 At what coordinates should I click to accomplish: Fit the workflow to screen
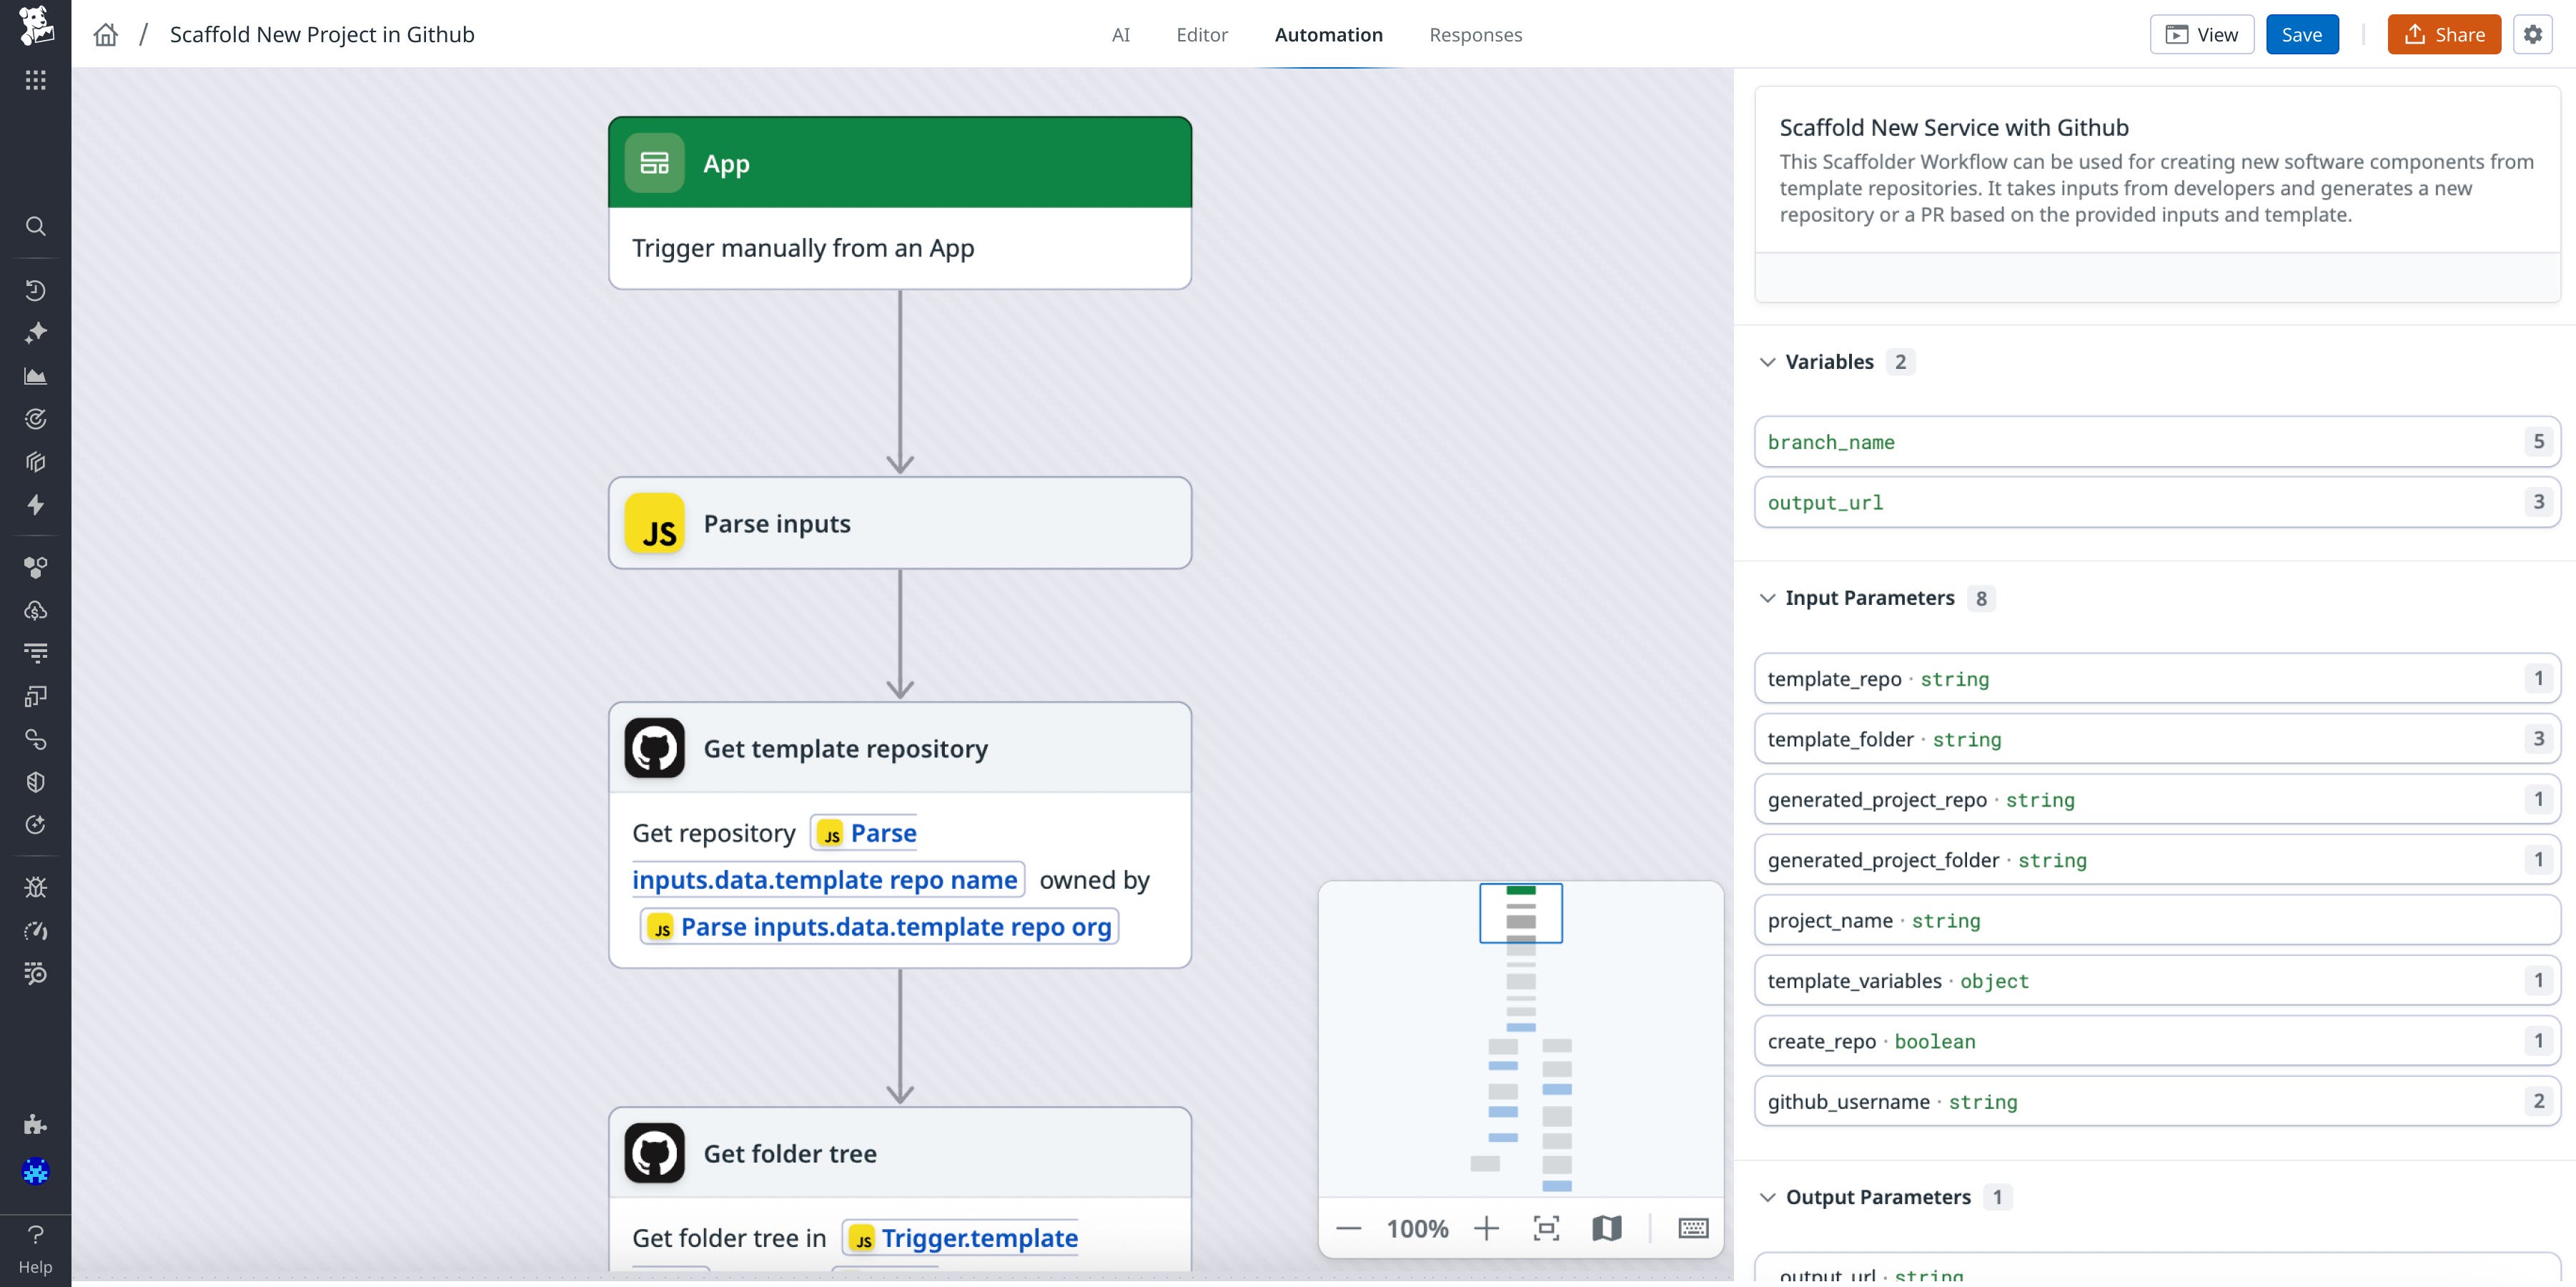pyautogui.click(x=1546, y=1228)
